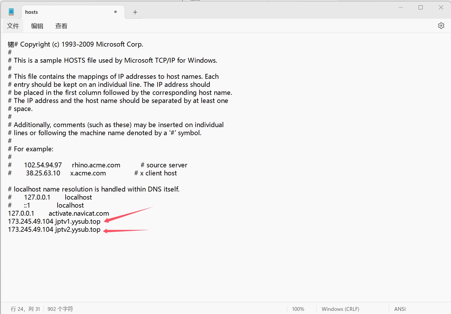This screenshot has width=451, height=314.
Task: Add a new tab with plus icon
Action: tap(135, 12)
